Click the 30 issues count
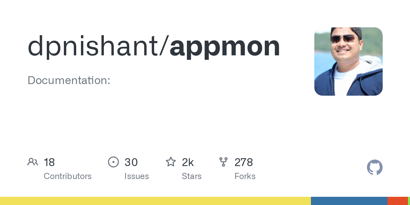The height and width of the screenshot is (205, 410). (131, 162)
